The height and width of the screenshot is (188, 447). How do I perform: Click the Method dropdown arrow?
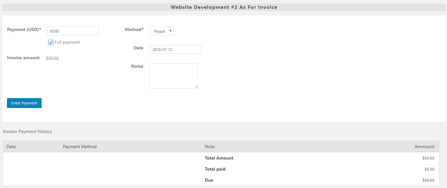click(x=170, y=31)
